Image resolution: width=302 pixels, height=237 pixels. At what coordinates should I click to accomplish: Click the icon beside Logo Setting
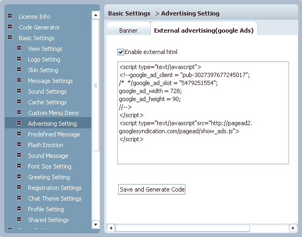click(19, 59)
